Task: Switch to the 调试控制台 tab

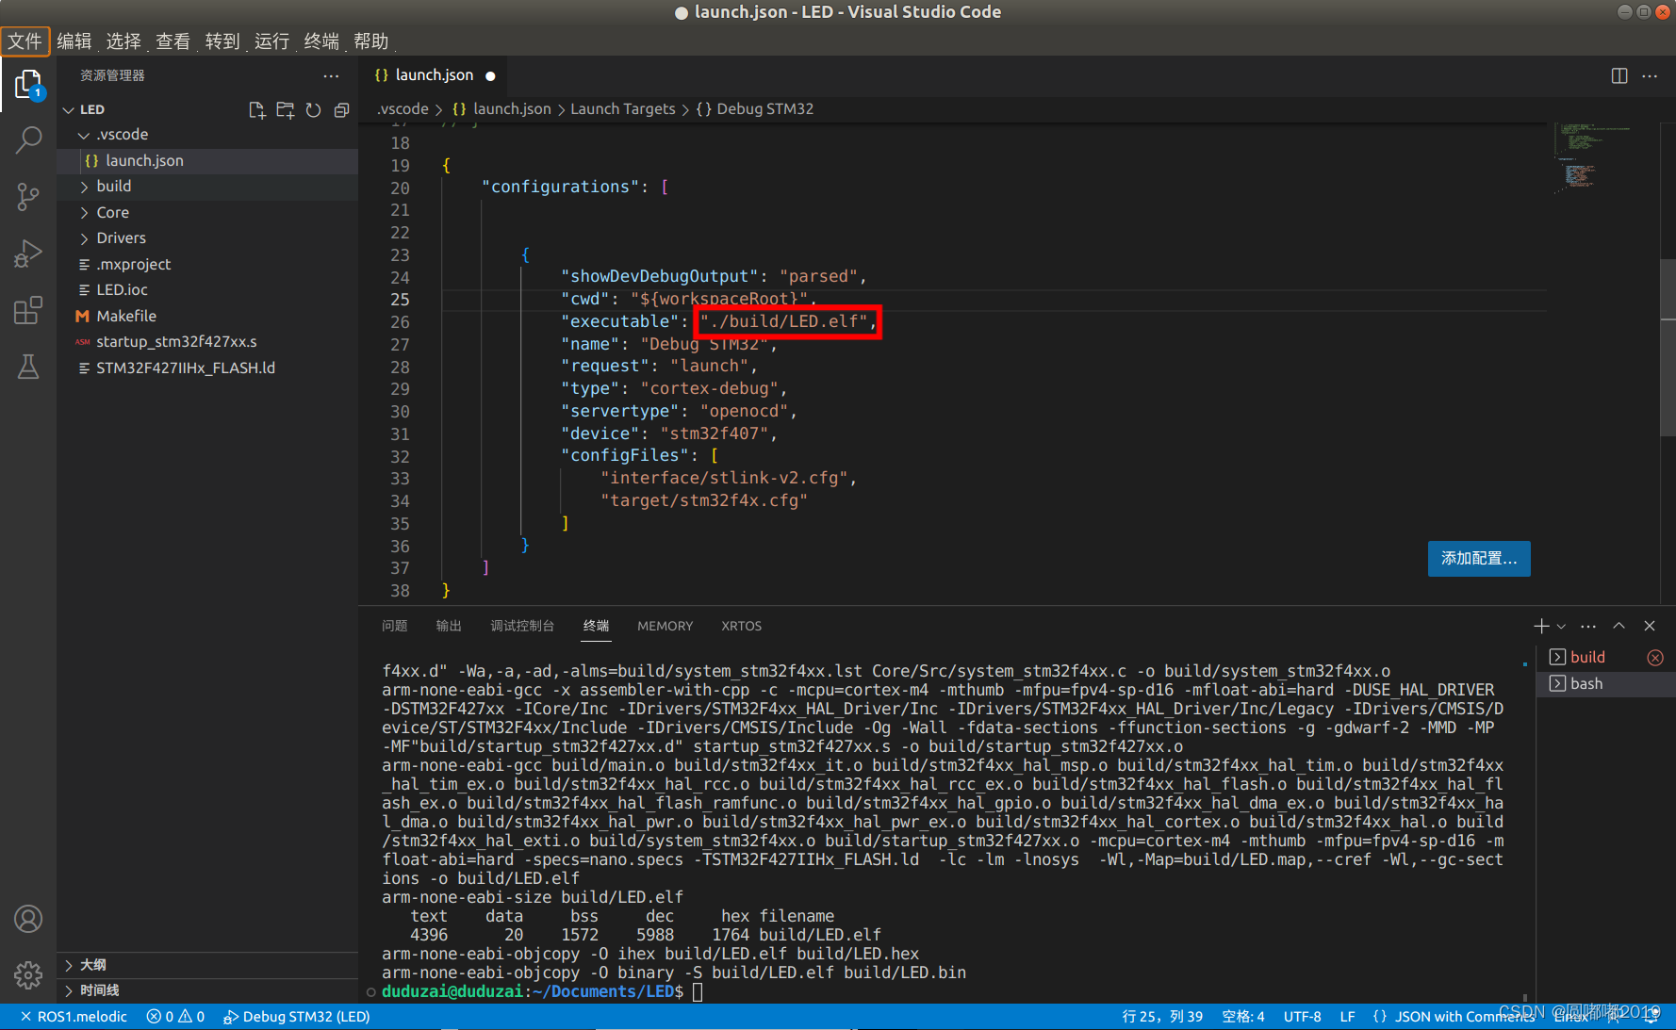Action: pyautogui.click(x=522, y=626)
